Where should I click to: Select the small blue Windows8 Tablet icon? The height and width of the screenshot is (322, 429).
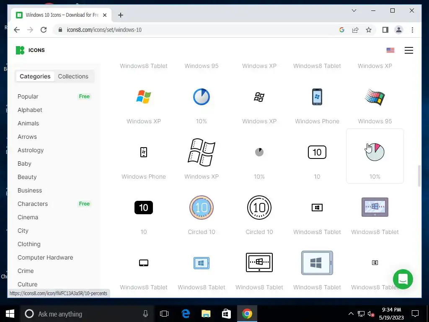point(202,263)
